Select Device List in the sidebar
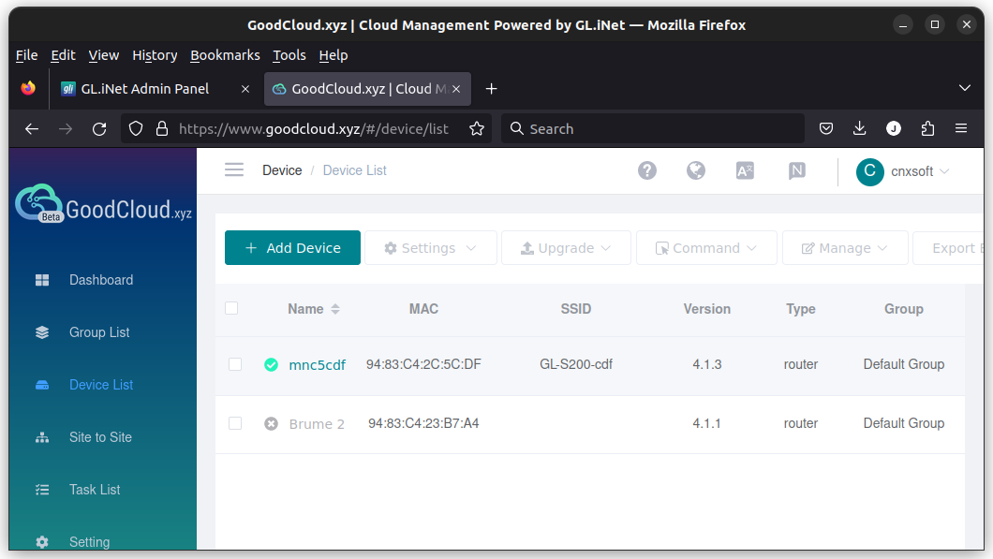Viewport: 993px width, 559px height. coord(101,385)
